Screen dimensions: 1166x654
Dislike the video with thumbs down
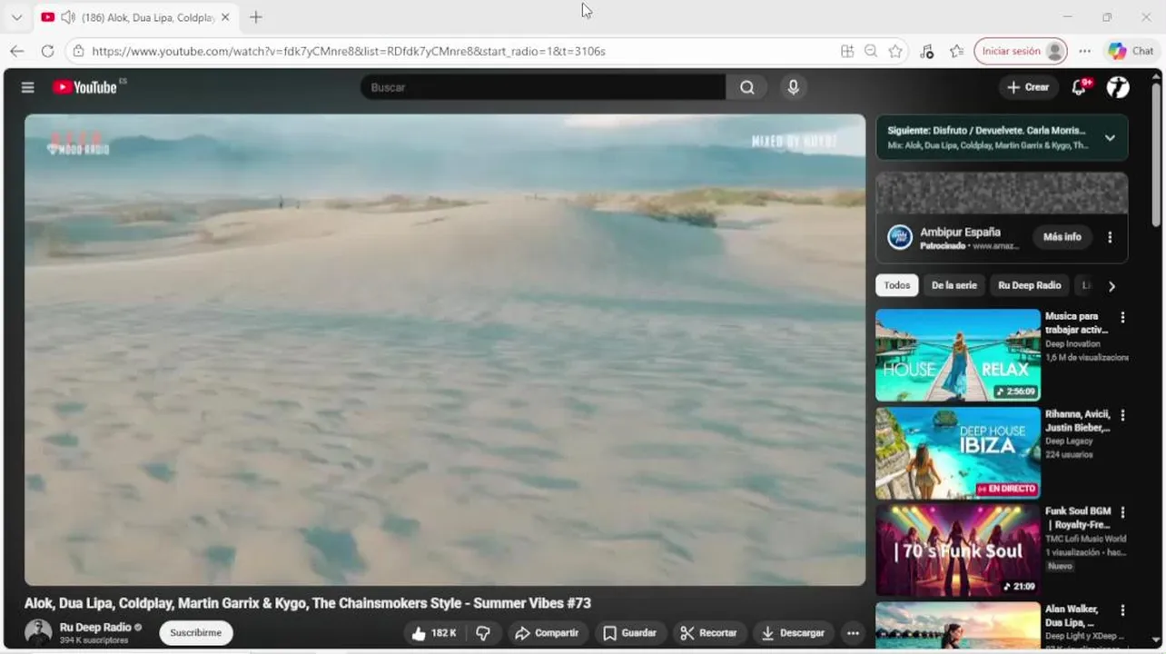click(483, 633)
